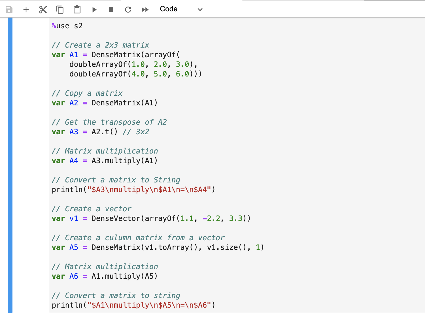
Task: Click the comment '// Convert a matrix to String'
Action: pyautogui.click(x=116, y=180)
